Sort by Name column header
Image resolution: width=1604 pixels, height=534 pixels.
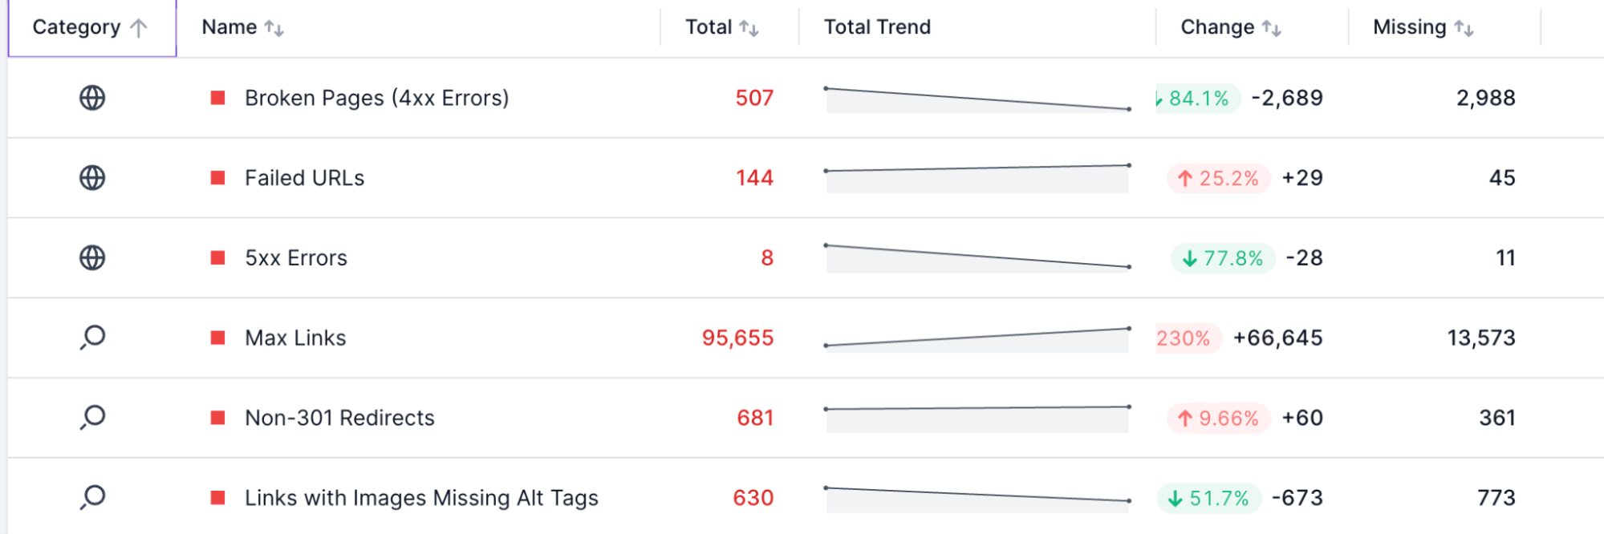click(242, 27)
